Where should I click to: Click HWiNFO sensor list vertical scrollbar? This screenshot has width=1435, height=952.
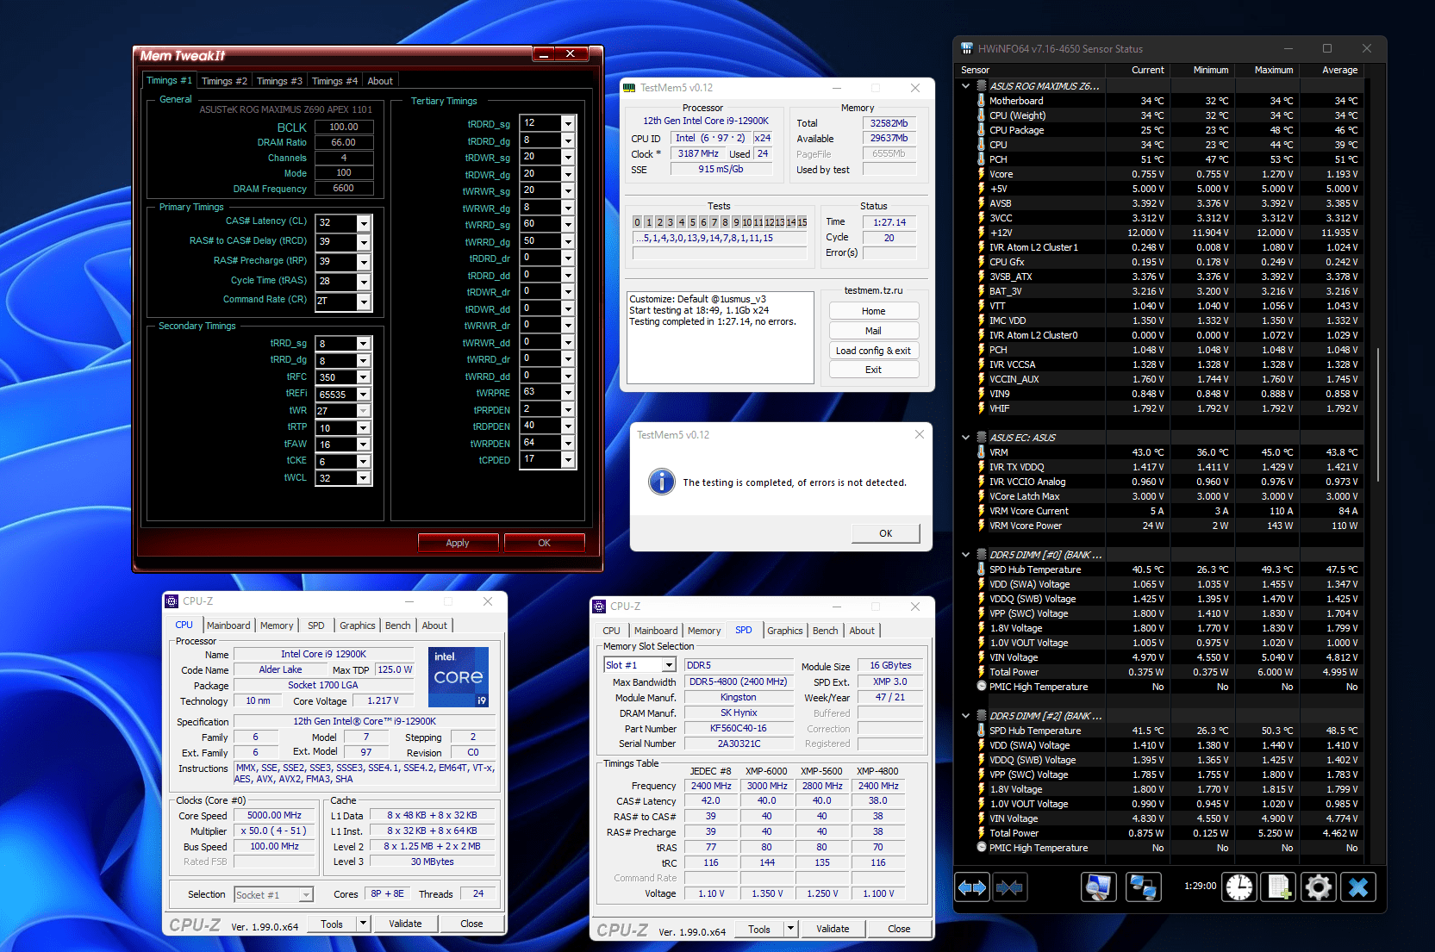click(1377, 415)
